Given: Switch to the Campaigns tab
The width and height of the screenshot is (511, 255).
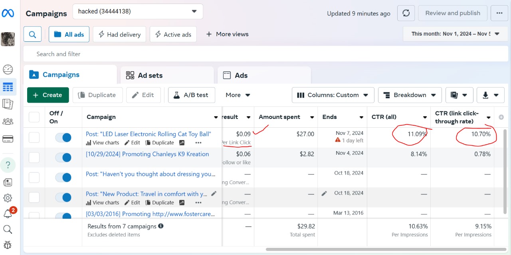Looking at the screenshot, I should [x=70, y=75].
